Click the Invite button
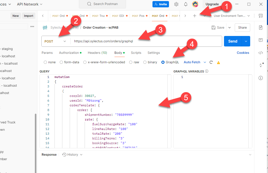 [x=161, y=4]
